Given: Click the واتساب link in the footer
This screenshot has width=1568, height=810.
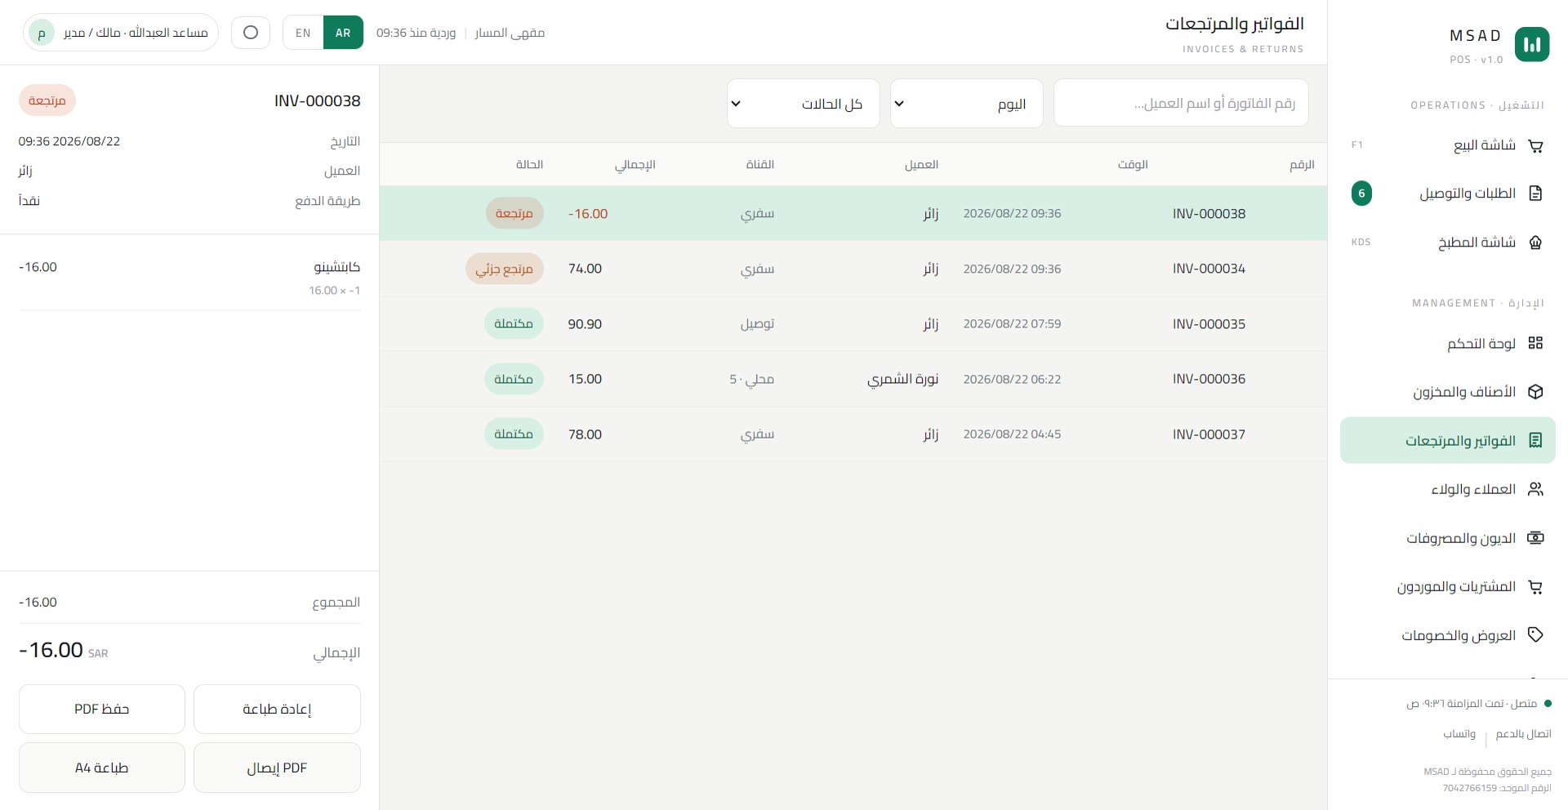Looking at the screenshot, I should 1459,734.
